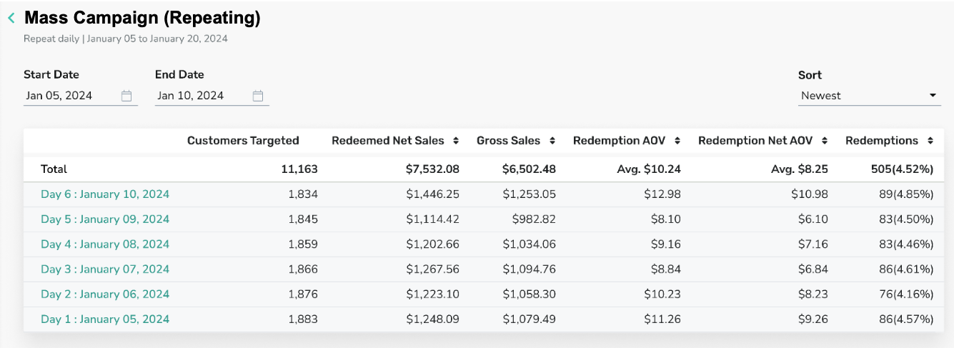Sort by Redemption Net AOV arrows

825,141
